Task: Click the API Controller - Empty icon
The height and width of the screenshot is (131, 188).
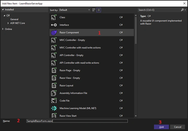Action: pos(54,55)
